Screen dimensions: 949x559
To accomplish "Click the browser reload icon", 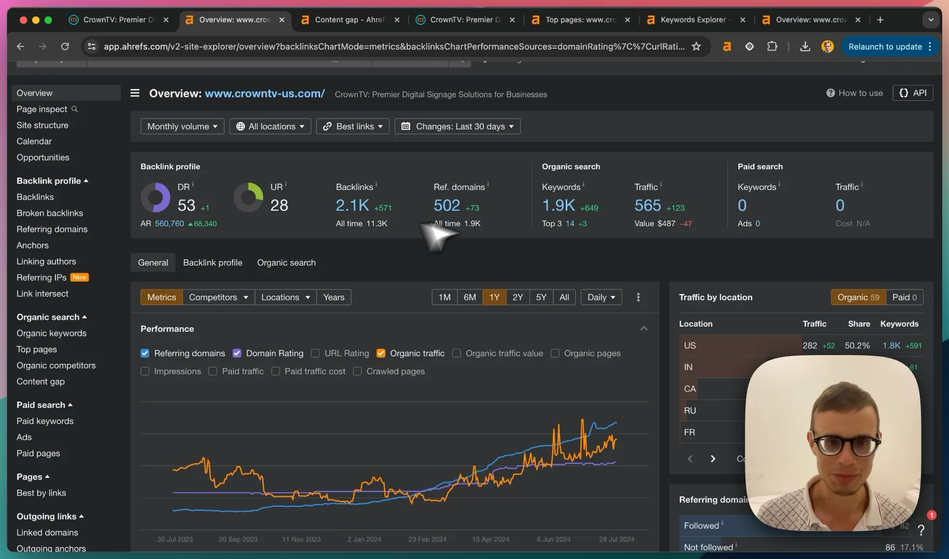I will pos(65,47).
